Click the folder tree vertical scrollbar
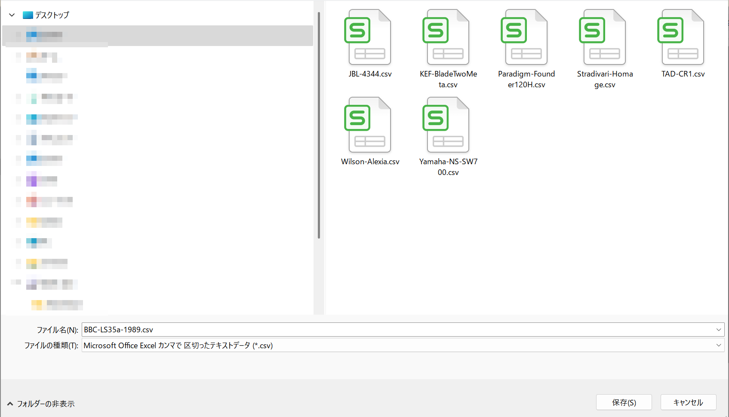 tap(319, 125)
